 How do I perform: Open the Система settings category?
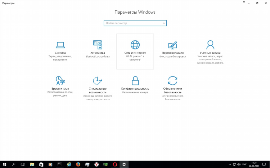(x=60, y=51)
